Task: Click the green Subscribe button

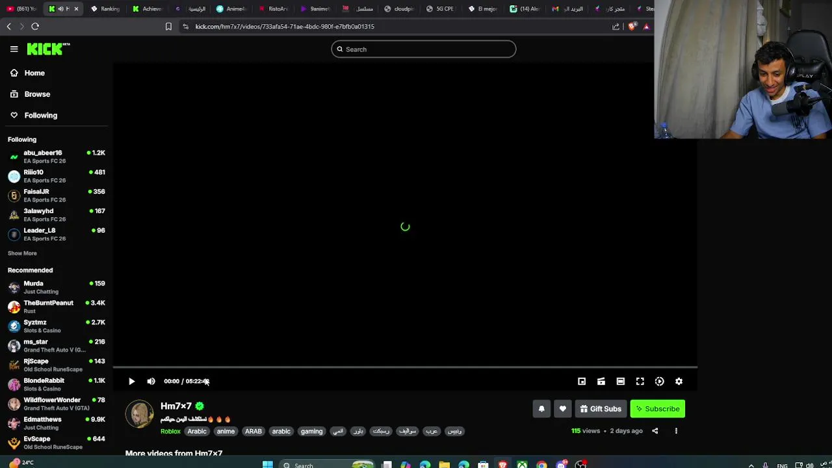Action: coord(657,409)
